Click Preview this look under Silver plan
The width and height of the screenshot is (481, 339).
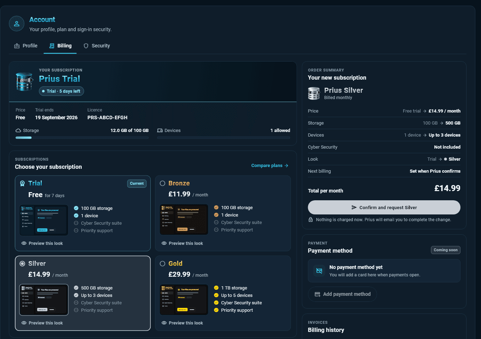coord(42,323)
